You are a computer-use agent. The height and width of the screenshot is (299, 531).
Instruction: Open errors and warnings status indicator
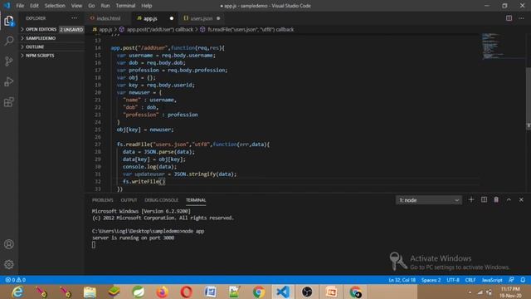pos(16,280)
